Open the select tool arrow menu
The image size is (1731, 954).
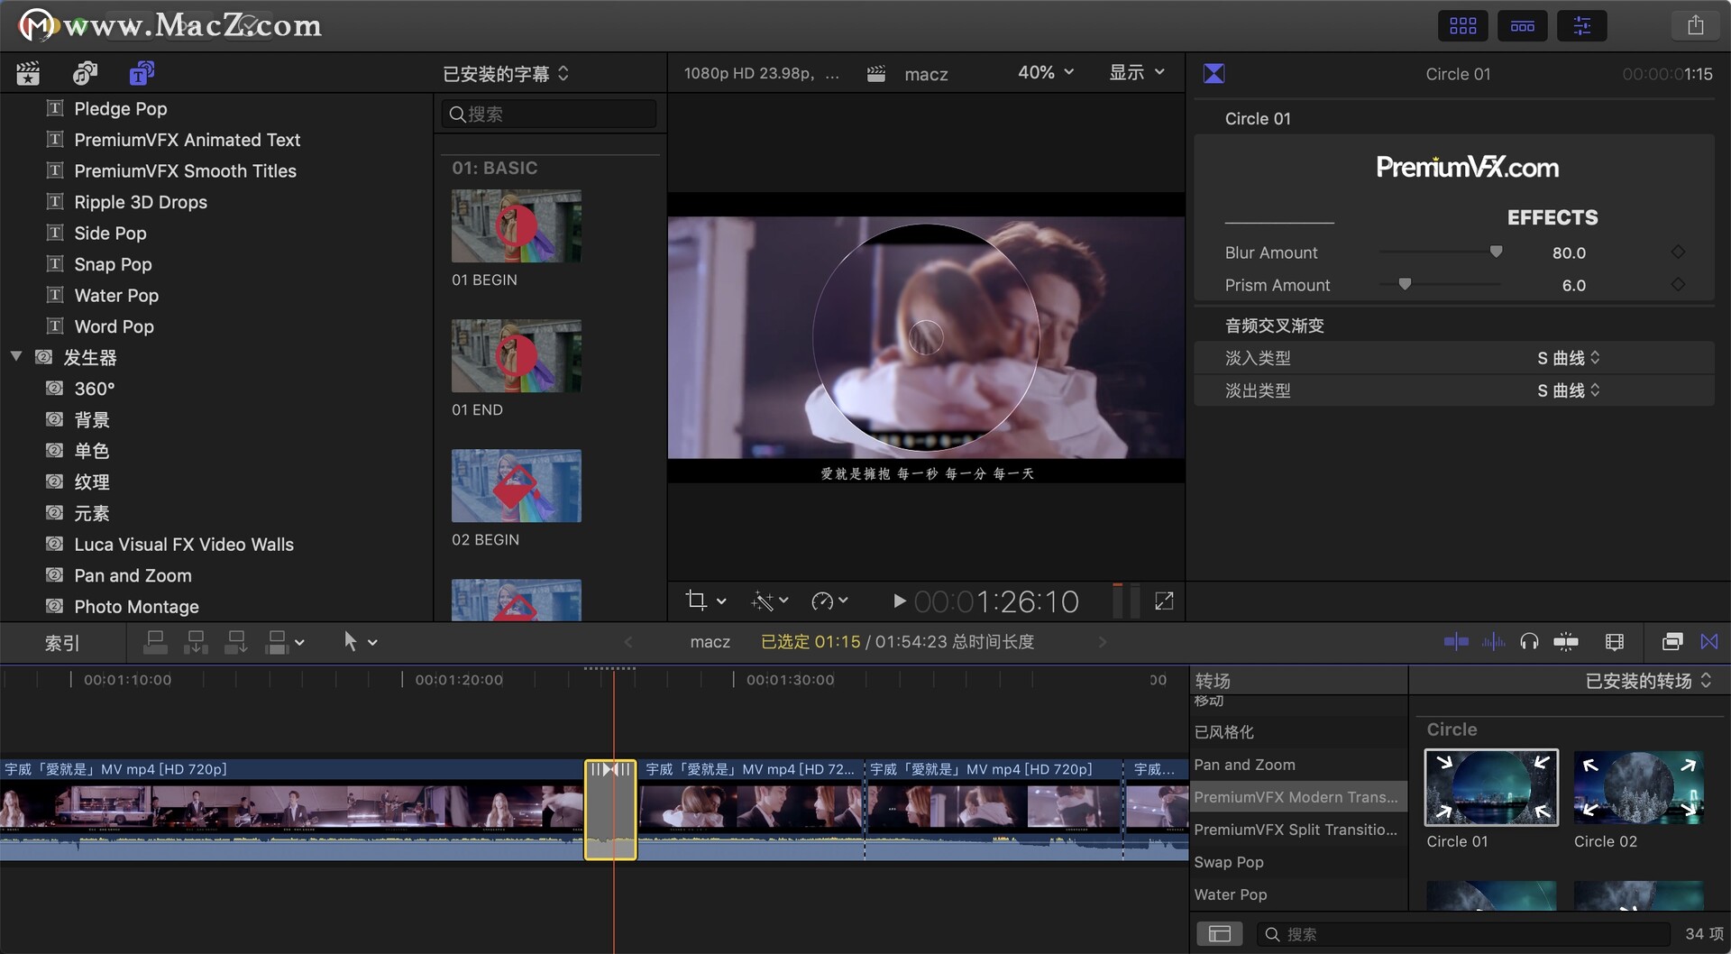[x=359, y=642]
